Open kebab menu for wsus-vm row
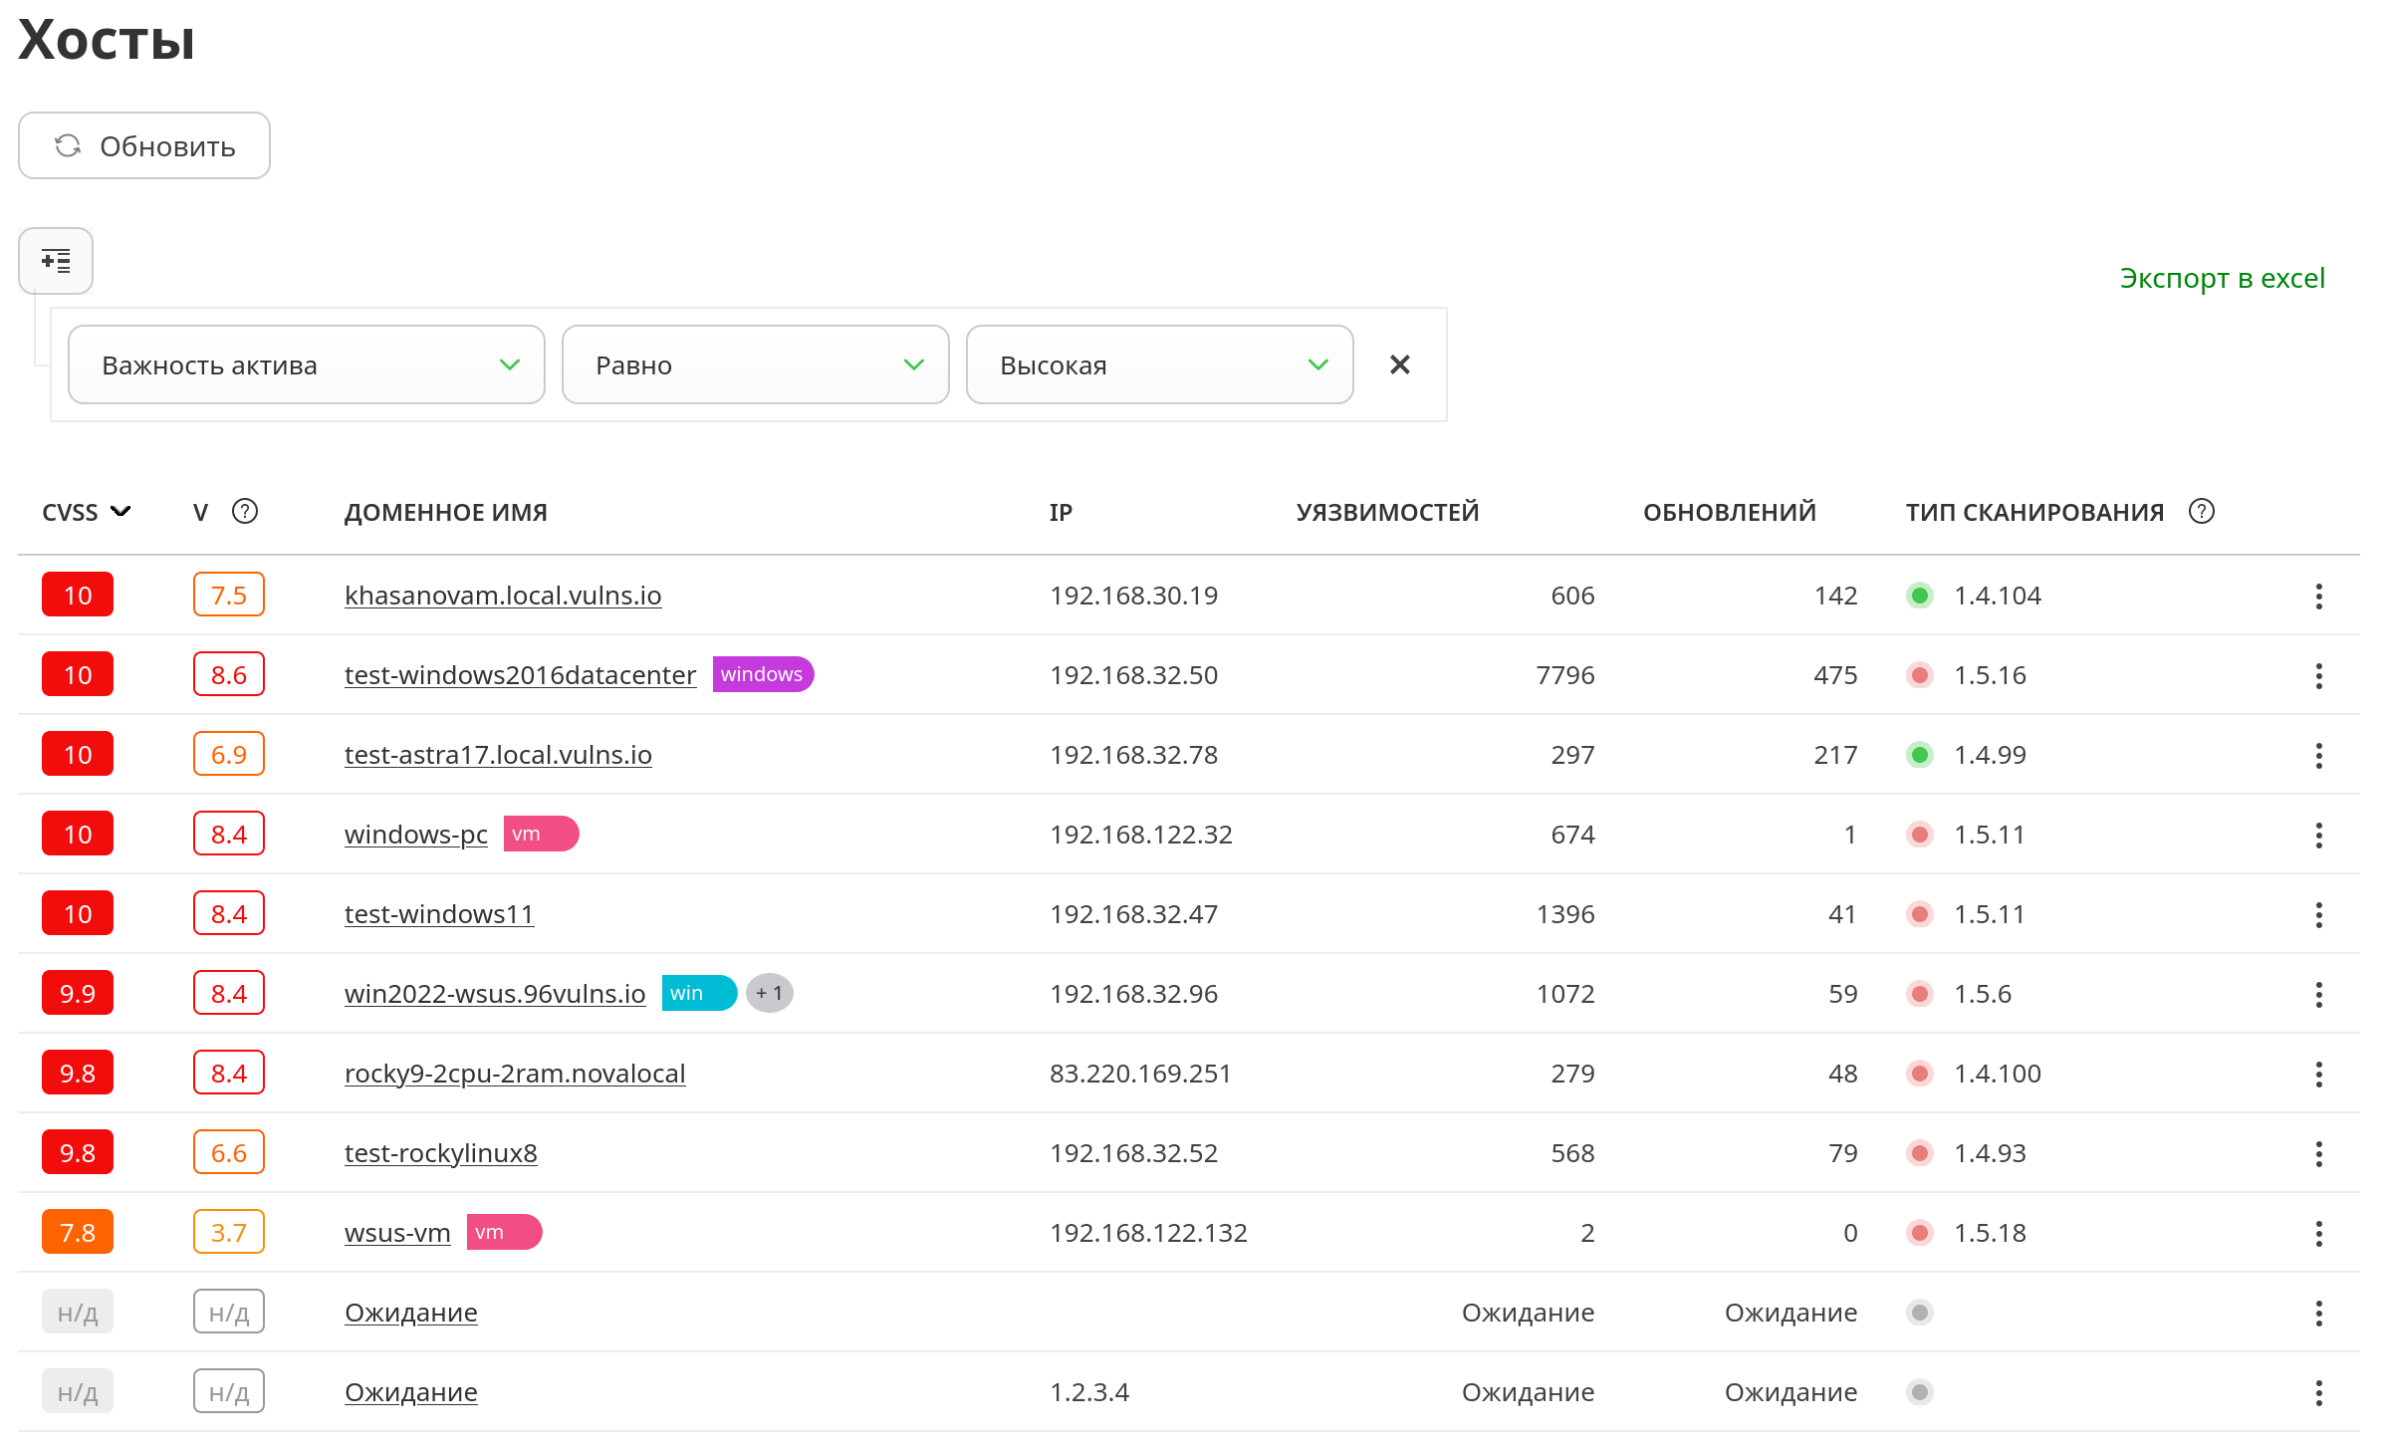This screenshot has height=1446, width=2384. tap(2318, 1233)
